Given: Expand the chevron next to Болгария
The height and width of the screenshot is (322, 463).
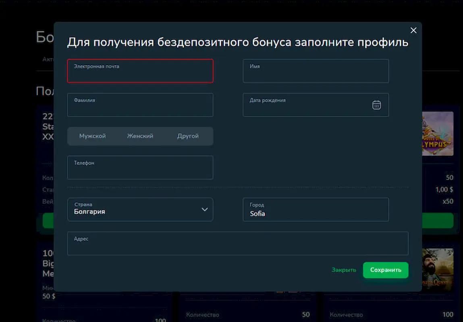Looking at the screenshot, I should 205,210.
